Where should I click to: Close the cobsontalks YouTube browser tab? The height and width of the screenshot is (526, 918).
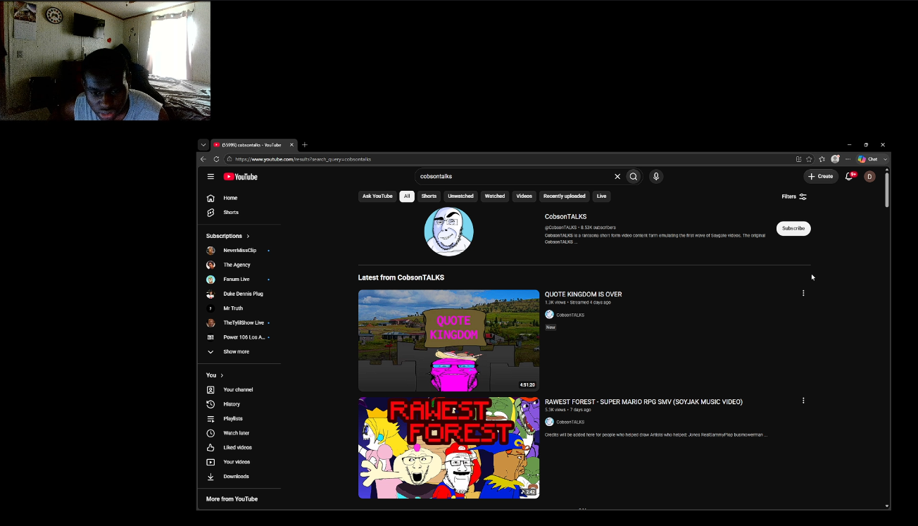tap(291, 145)
